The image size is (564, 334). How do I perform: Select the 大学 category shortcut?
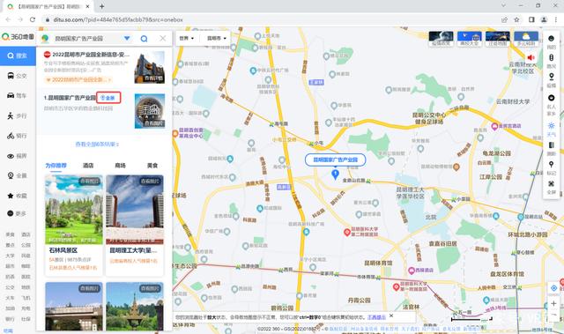10,256
